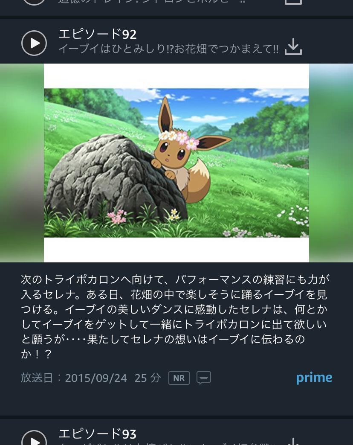Image resolution: width=353 pixels, height=445 pixels.
Task: Tap the NR rating badge
Action: pyautogui.click(x=179, y=378)
